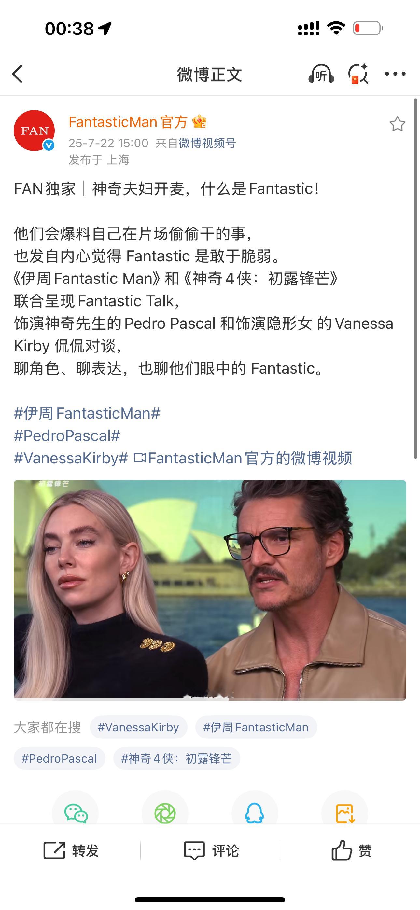This screenshot has width=420, height=910.
Task: Open the FantasticMan官方 username link
Action: point(128,122)
